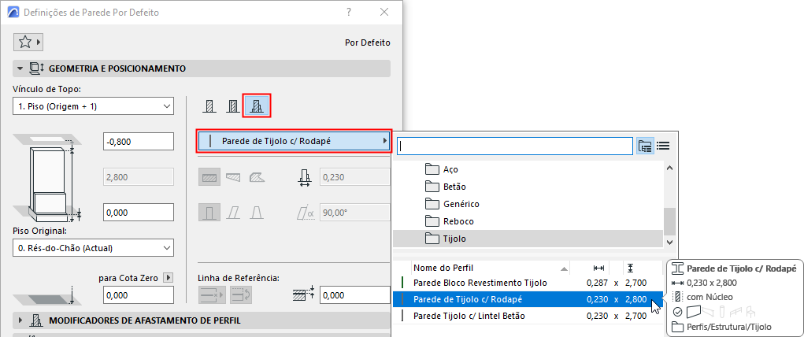This screenshot has height=337, width=804.
Task: Choose Parede Tijolo c/ Lintel Betão profile
Action: [x=480, y=316]
